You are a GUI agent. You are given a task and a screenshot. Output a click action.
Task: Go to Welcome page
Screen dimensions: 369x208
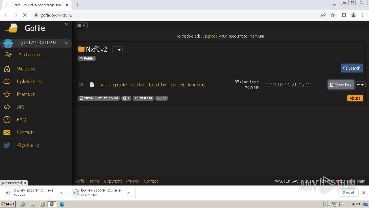click(26, 69)
